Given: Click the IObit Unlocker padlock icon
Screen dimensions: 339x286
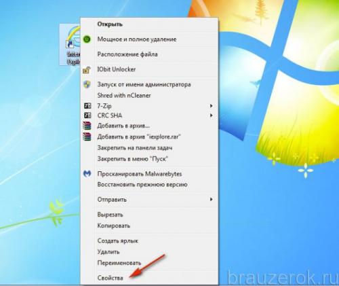Looking at the screenshot, I should click(87, 70).
